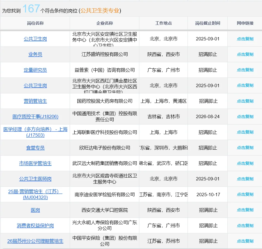Open 公共卫生岗 link for 安定镇社区卫生服务中心
The width and height of the screenshot is (262, 249).
(35, 39)
